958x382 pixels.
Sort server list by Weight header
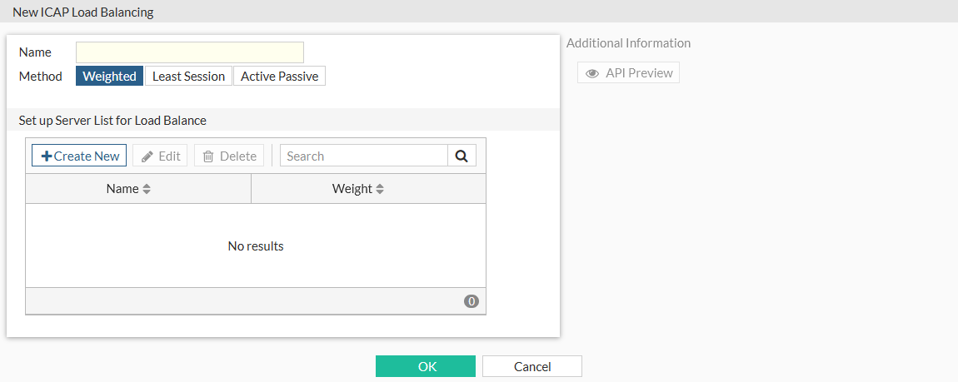click(352, 189)
